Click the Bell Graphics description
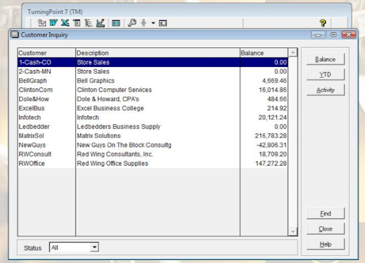The height and width of the screenshot is (263, 365). [x=96, y=80]
